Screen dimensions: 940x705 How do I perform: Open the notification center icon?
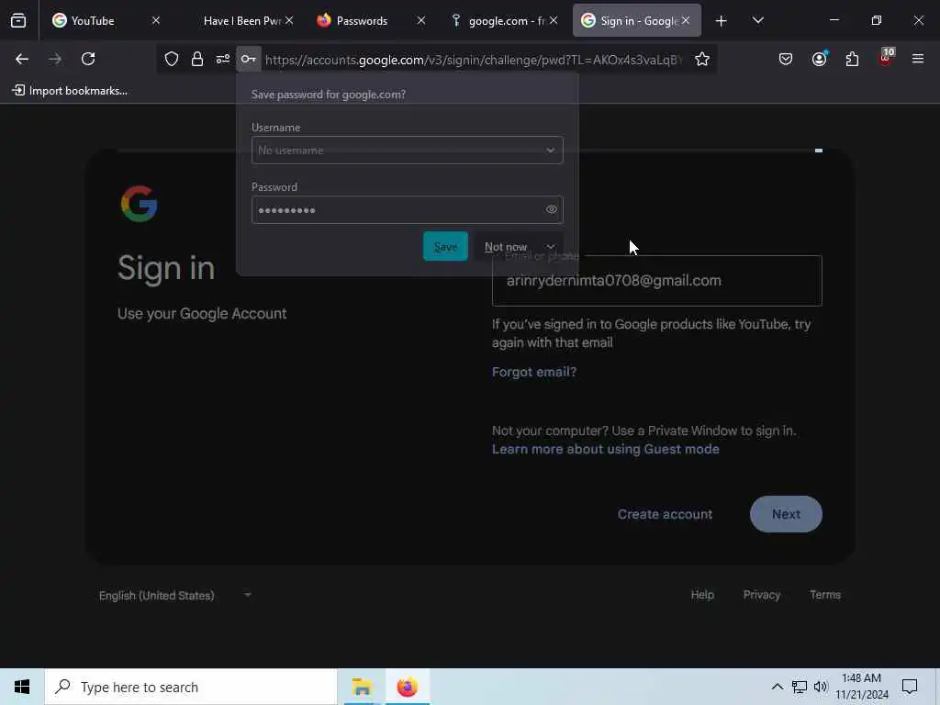(x=910, y=687)
